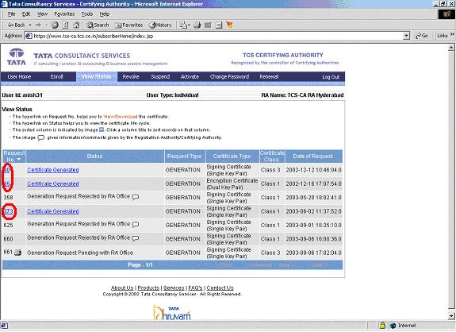Open the Tools menu
The height and width of the screenshot is (332, 456).
click(x=87, y=14)
